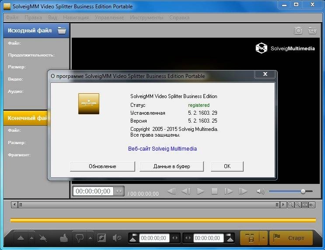The width and height of the screenshot is (325, 250).
Task: Click the Старт button
Action: coord(291,238)
